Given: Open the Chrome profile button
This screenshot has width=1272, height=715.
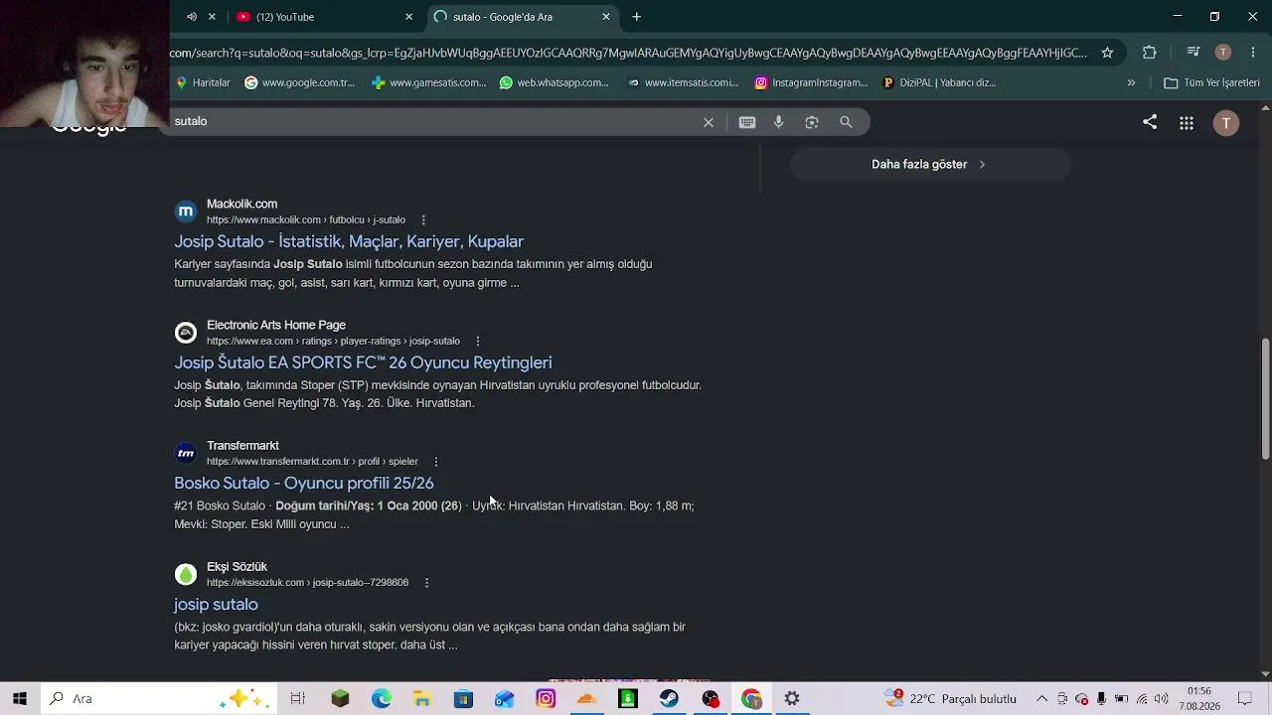Looking at the screenshot, I should [x=1223, y=53].
